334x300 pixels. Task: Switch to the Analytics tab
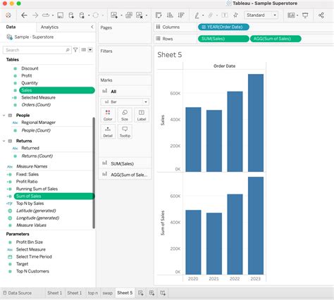coord(49,27)
